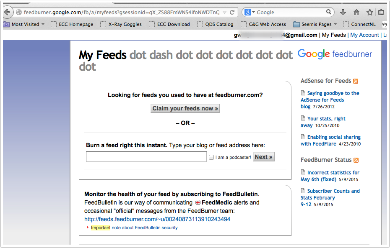Open the FeedBurner Status RSS icon
The image size is (390, 248).
356,160
